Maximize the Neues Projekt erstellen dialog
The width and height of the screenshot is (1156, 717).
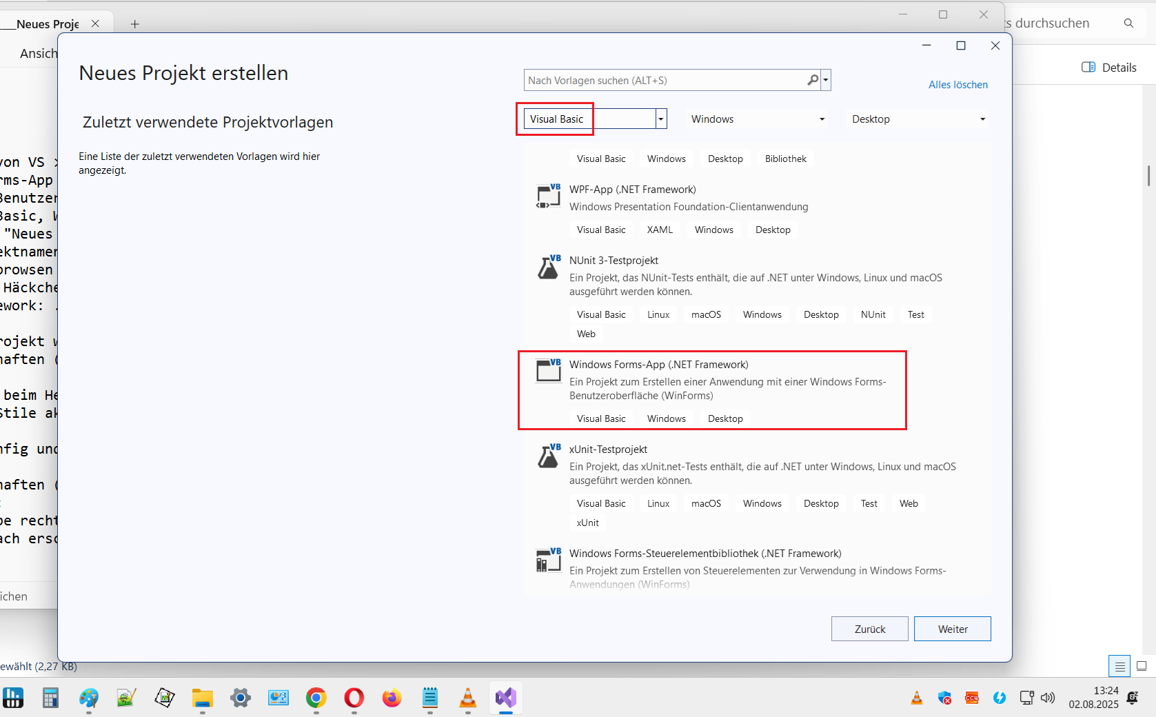point(960,46)
